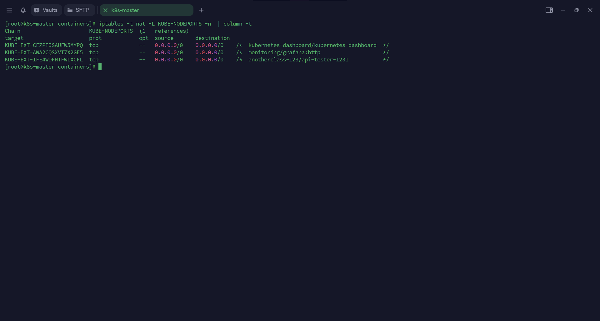Add a new tab with the plus button
The image size is (600, 321).
[201, 10]
